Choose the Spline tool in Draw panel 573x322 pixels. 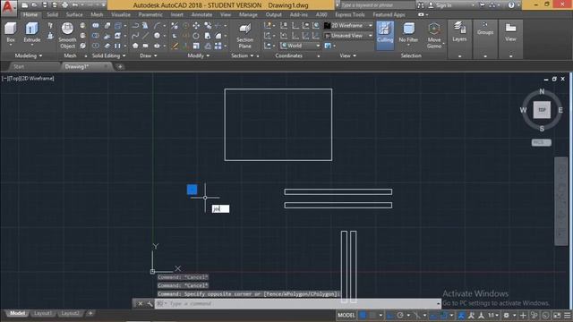pos(135,36)
